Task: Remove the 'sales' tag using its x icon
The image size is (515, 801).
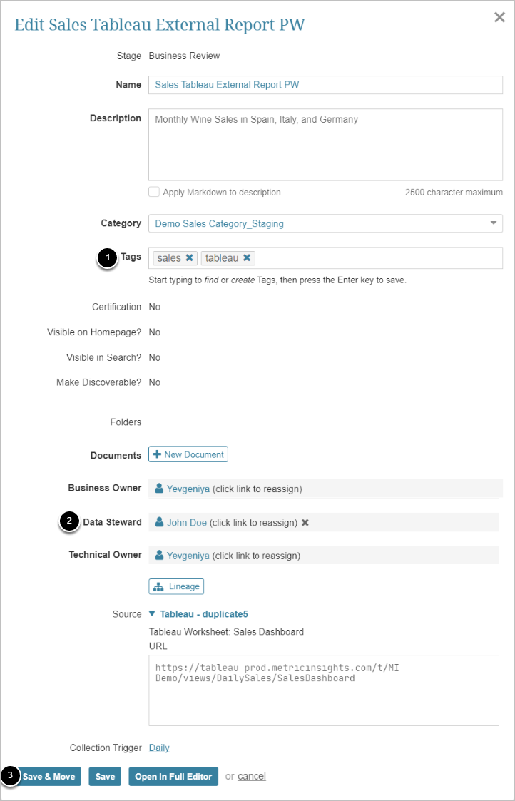Action: click(x=189, y=258)
